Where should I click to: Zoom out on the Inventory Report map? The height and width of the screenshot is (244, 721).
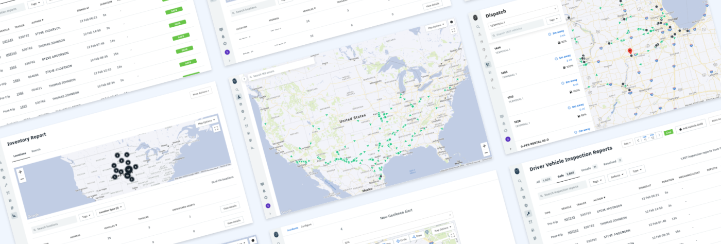tap(22, 179)
